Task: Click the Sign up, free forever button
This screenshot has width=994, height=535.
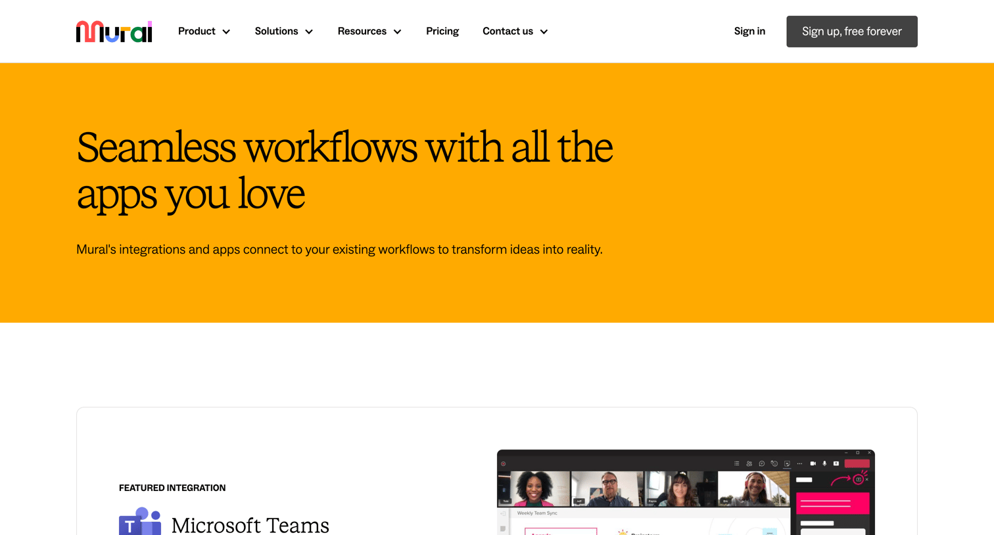Action: pos(851,32)
